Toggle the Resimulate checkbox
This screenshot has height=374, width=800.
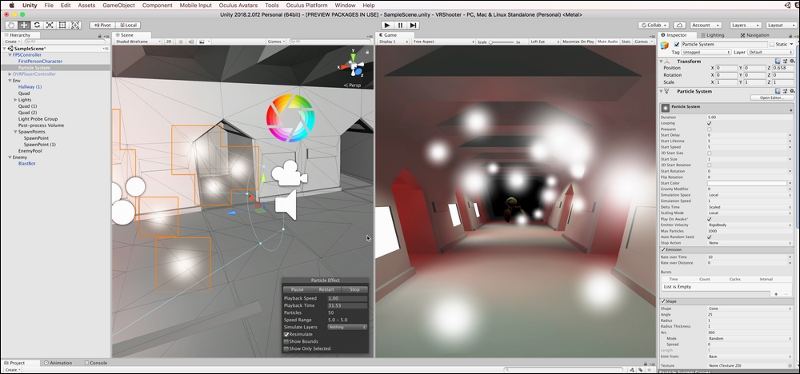click(x=286, y=334)
